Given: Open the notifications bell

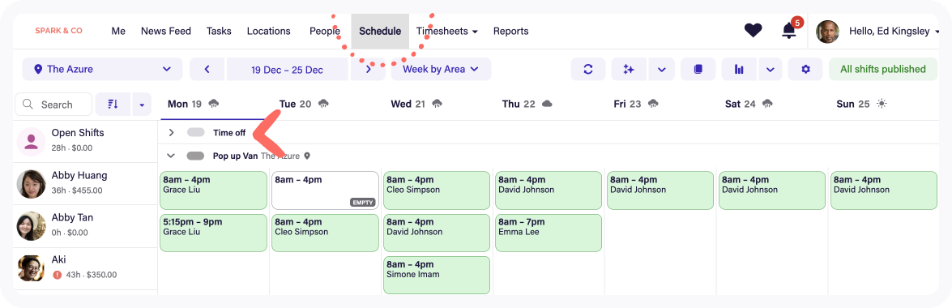Looking at the screenshot, I should [788, 30].
